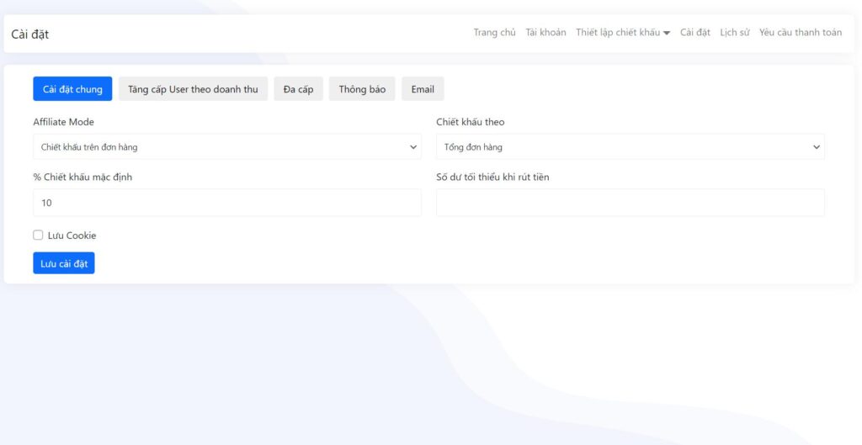Expand the Thiết lập chiết khấu menu
The width and height of the screenshot is (862, 445).
623,33
